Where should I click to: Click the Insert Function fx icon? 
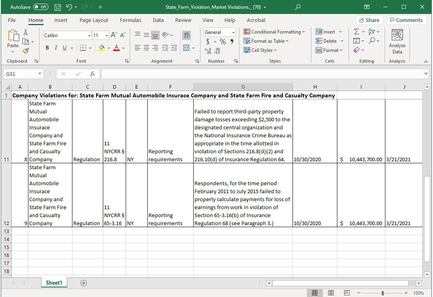[x=92, y=74]
